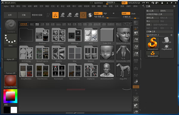Click the Scroll hand icon in right shelf
Screen dimensions: 179x115
(136, 33)
